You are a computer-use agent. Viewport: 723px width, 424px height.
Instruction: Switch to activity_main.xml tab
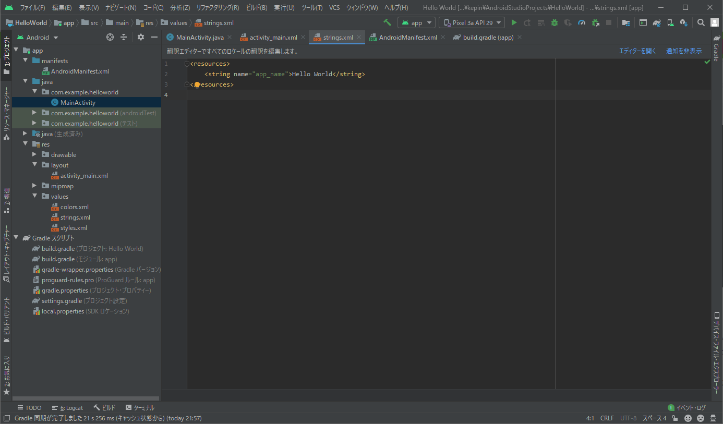[x=273, y=38]
